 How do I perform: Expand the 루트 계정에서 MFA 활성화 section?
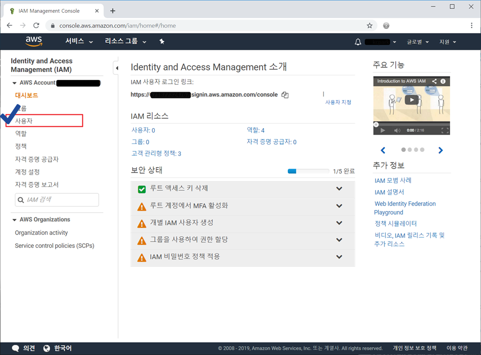point(339,206)
